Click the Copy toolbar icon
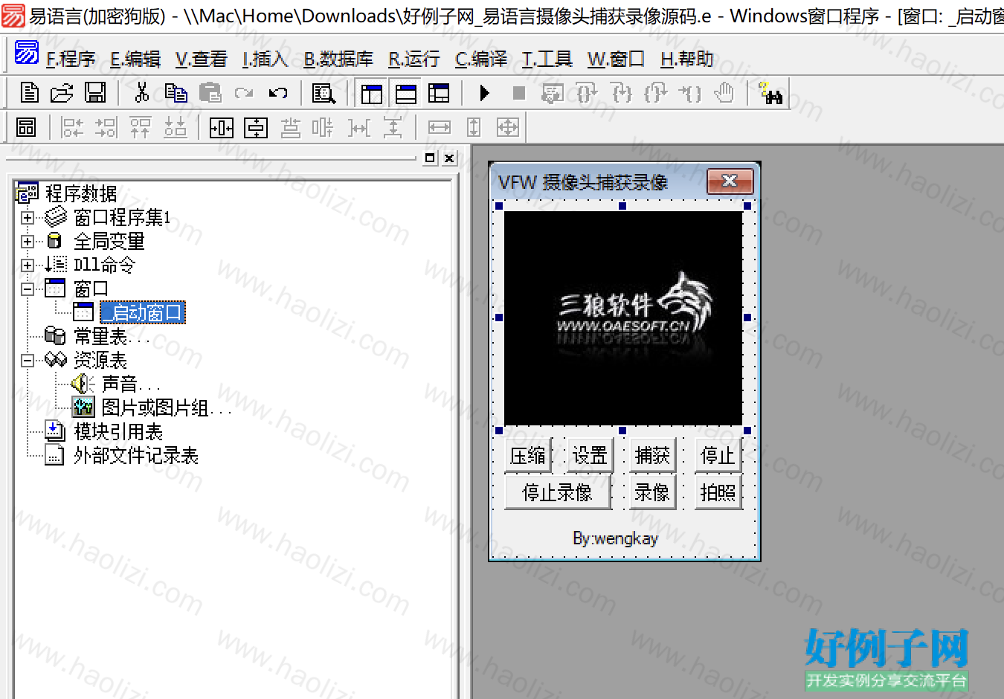Image resolution: width=1004 pixels, height=699 pixels. click(x=176, y=93)
